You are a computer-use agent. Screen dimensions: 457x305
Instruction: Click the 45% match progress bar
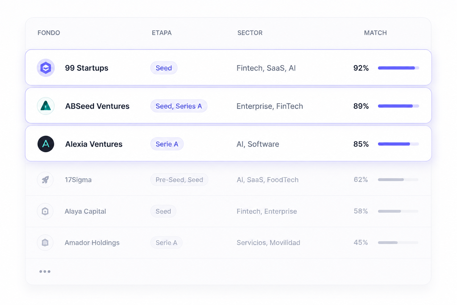[398, 243]
